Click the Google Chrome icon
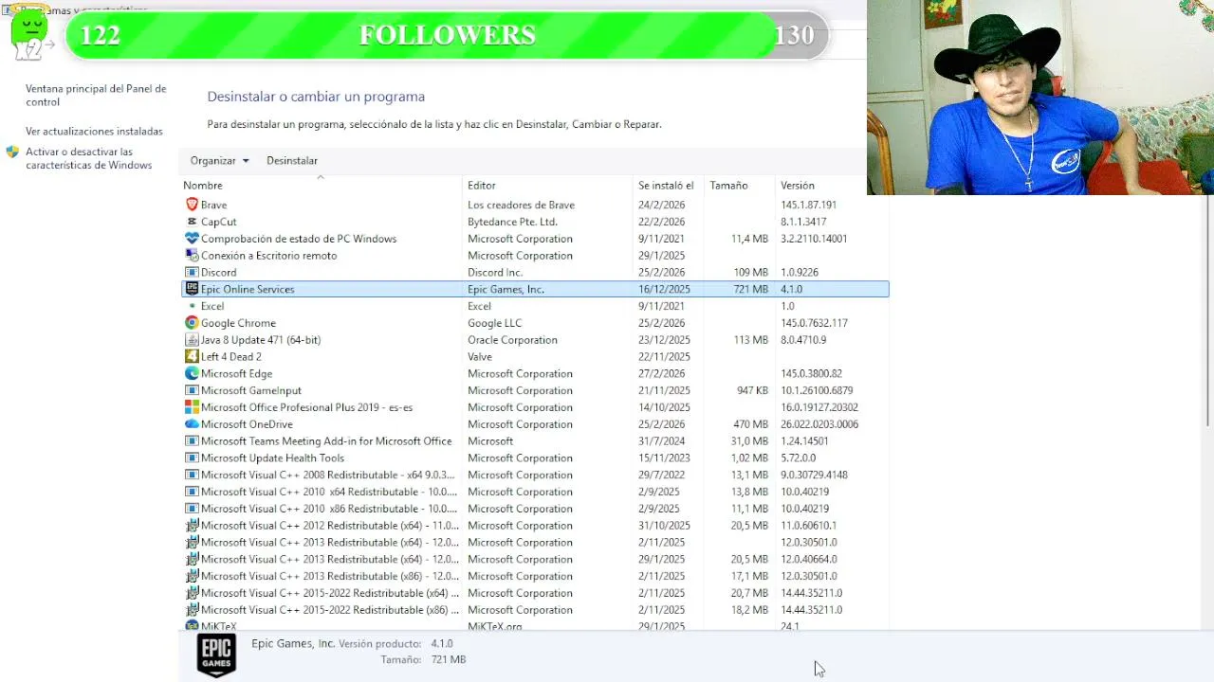 tap(192, 323)
